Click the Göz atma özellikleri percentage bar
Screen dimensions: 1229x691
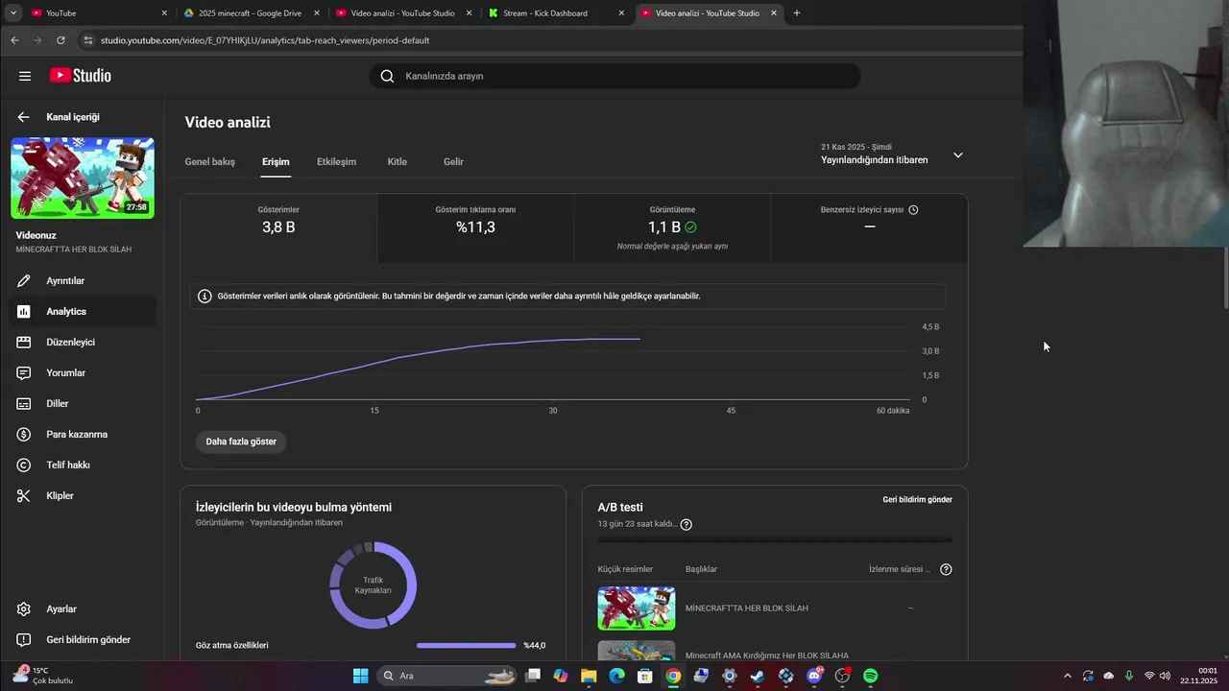467,646
